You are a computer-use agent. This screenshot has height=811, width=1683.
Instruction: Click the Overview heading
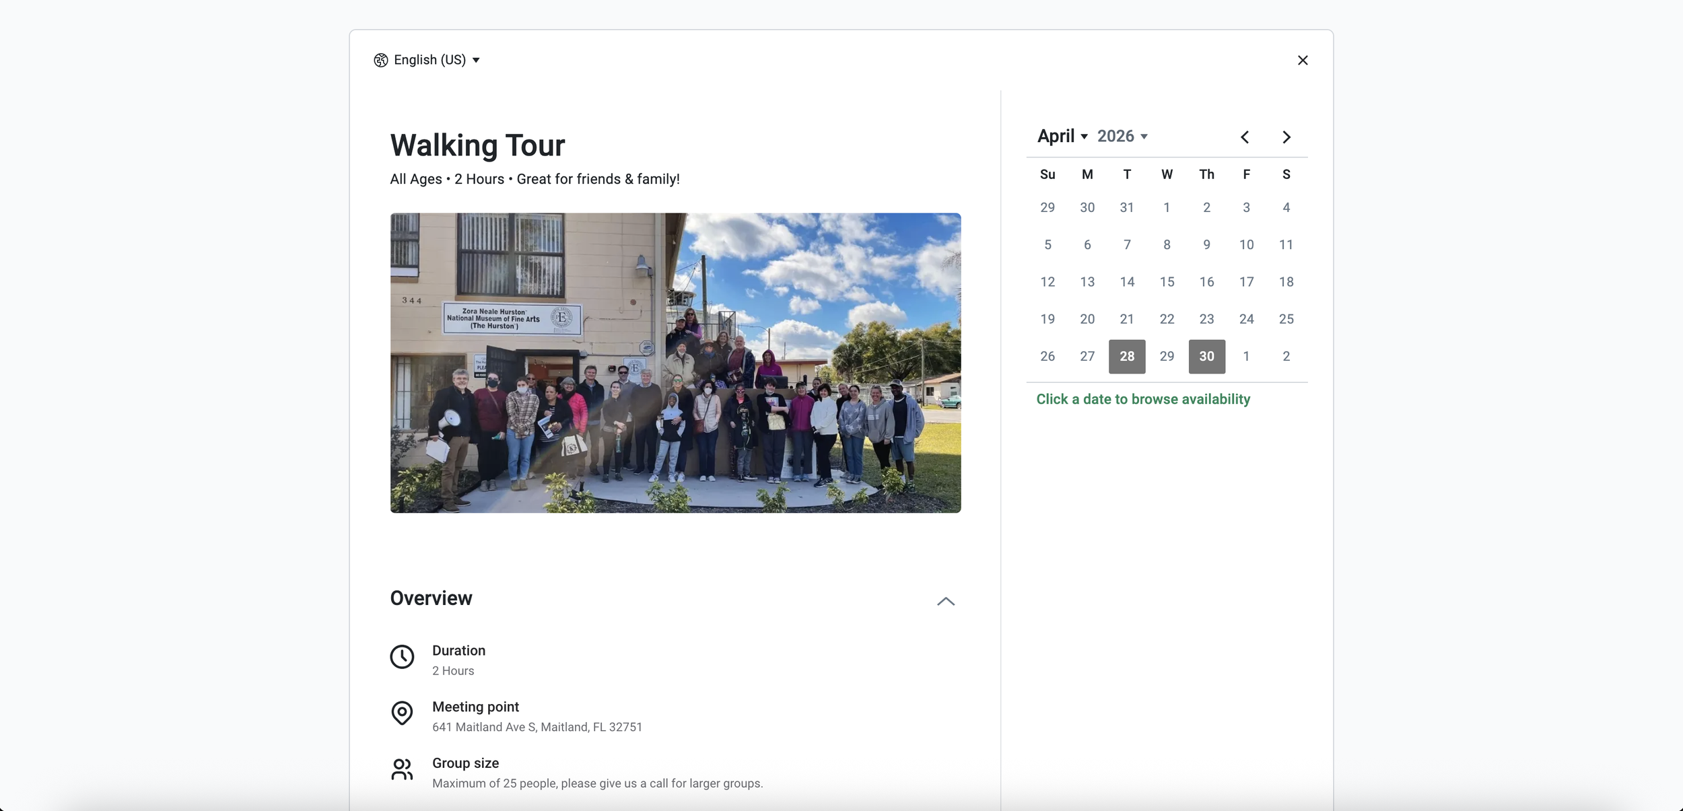point(431,598)
